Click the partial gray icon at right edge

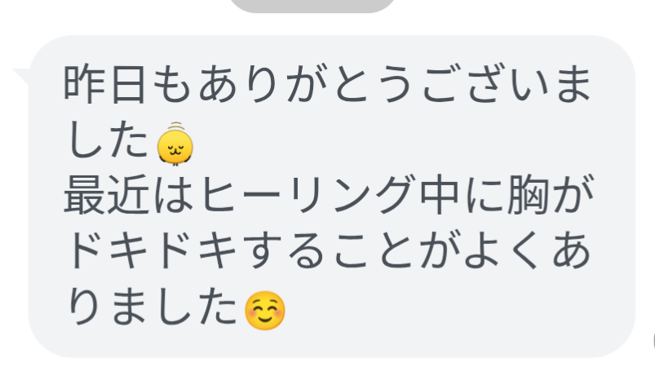coord(653,341)
